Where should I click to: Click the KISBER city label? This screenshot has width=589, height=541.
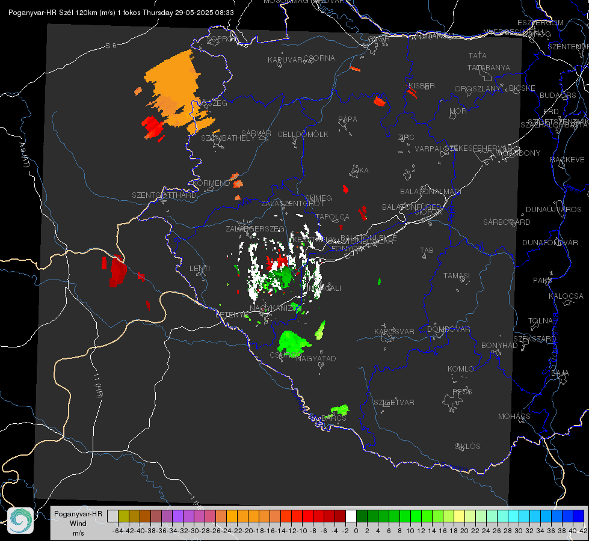(422, 85)
